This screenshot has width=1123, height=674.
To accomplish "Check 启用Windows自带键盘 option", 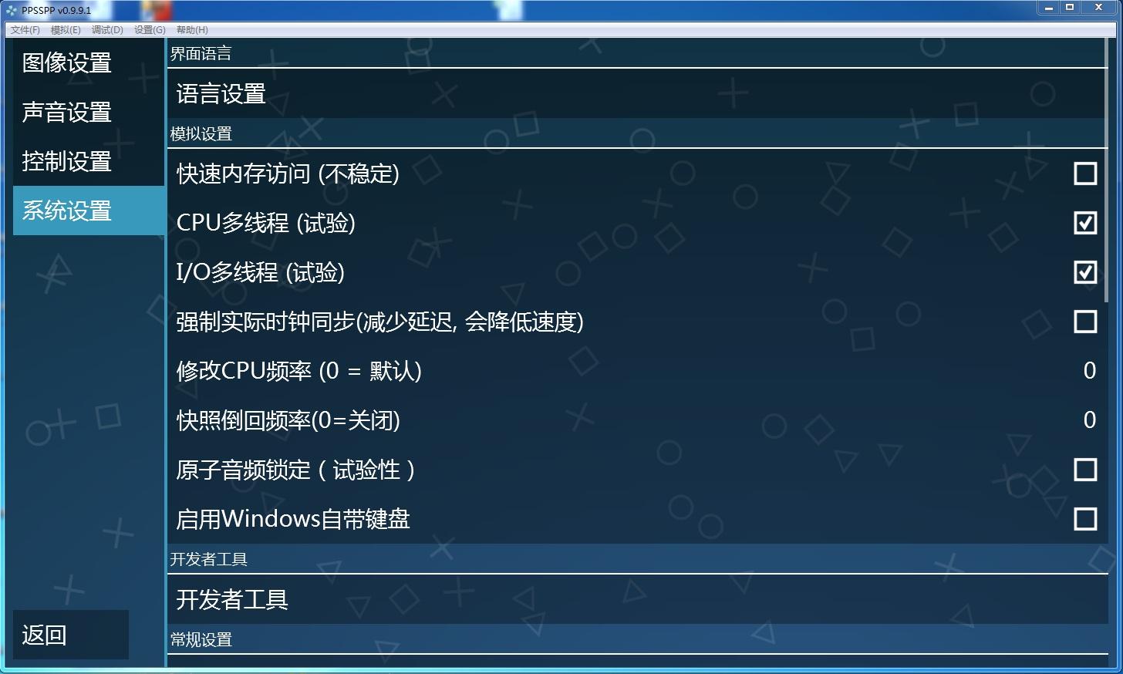I will tap(1084, 519).
